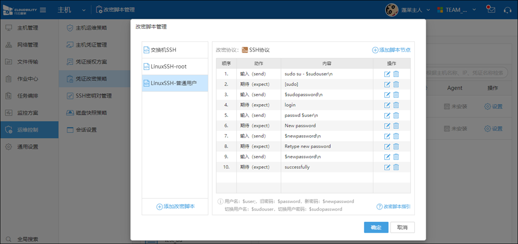518x244 pixels.
Task: Delete row 2 [sudo] expect step
Action: pos(396,85)
